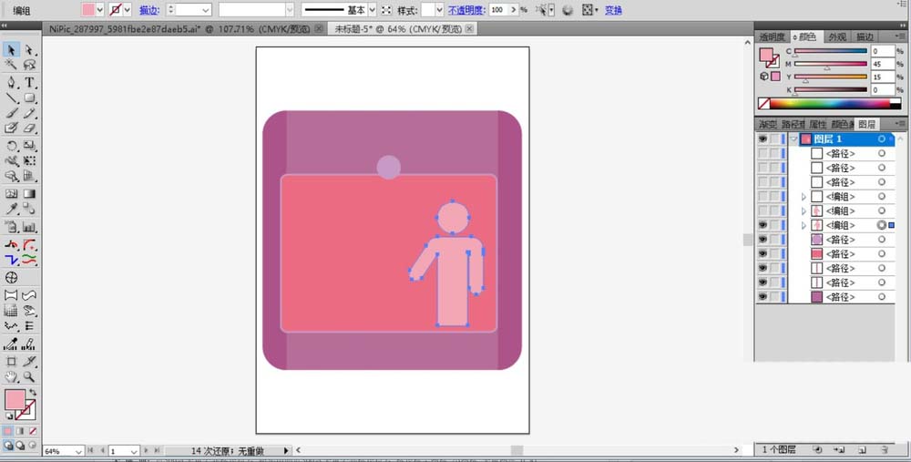The height and width of the screenshot is (462, 911).
Task: Show the topmost hidden 路径 sublayer
Action: (x=763, y=154)
